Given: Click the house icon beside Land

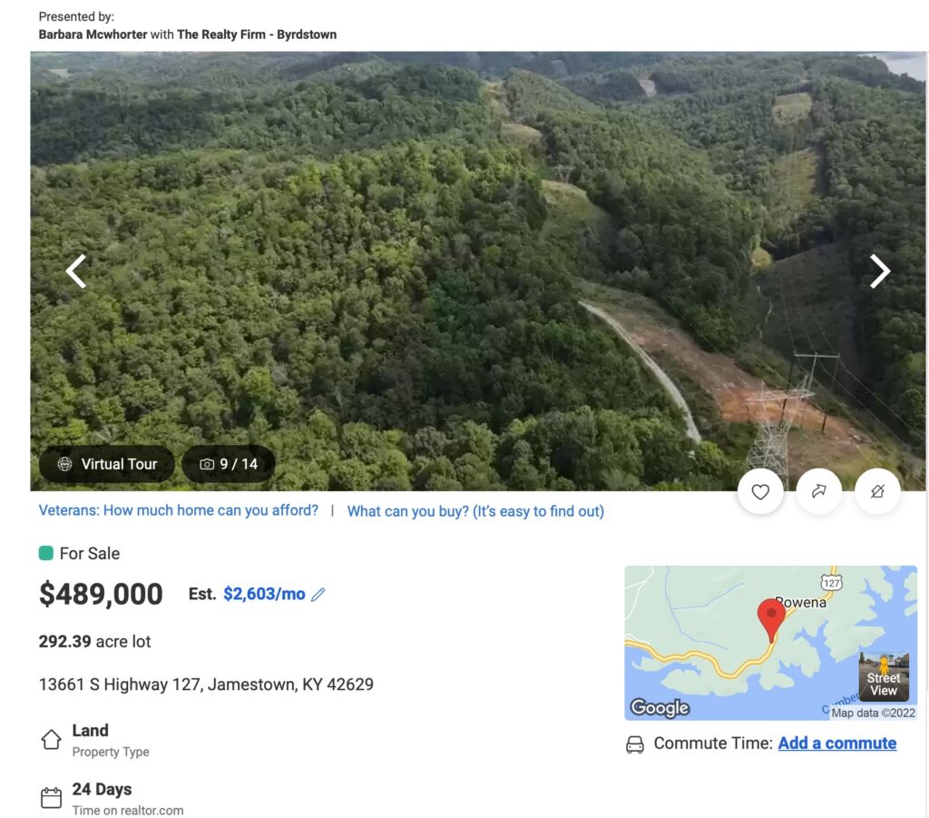Looking at the screenshot, I should 51,740.
